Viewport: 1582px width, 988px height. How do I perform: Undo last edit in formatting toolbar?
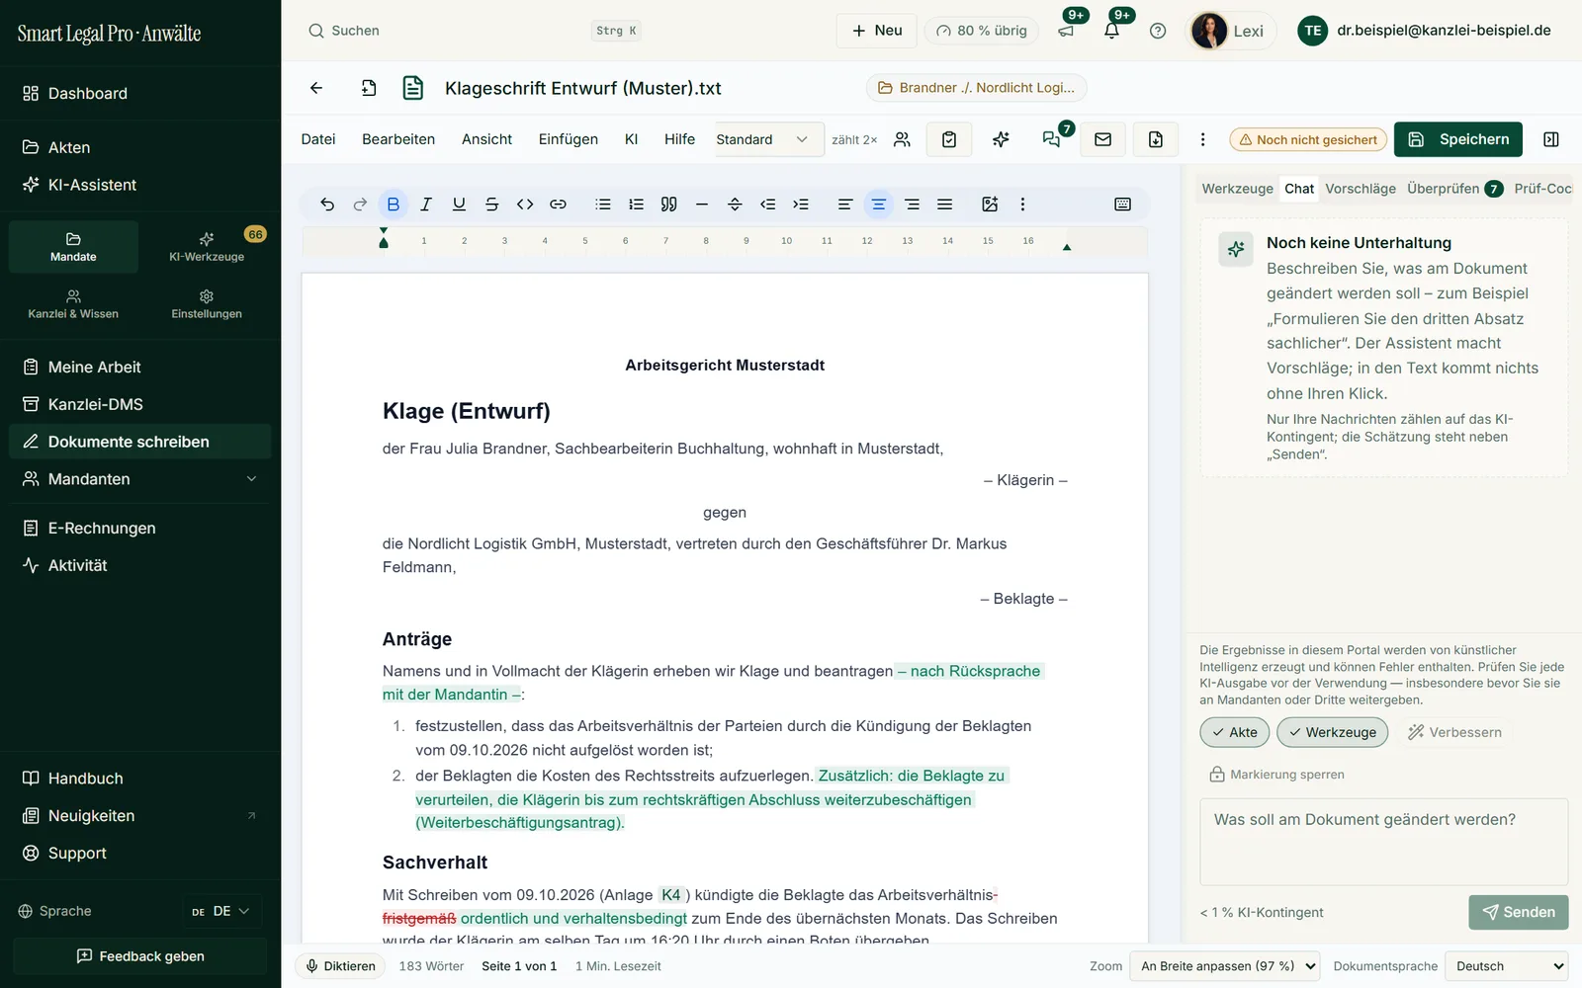tap(327, 205)
